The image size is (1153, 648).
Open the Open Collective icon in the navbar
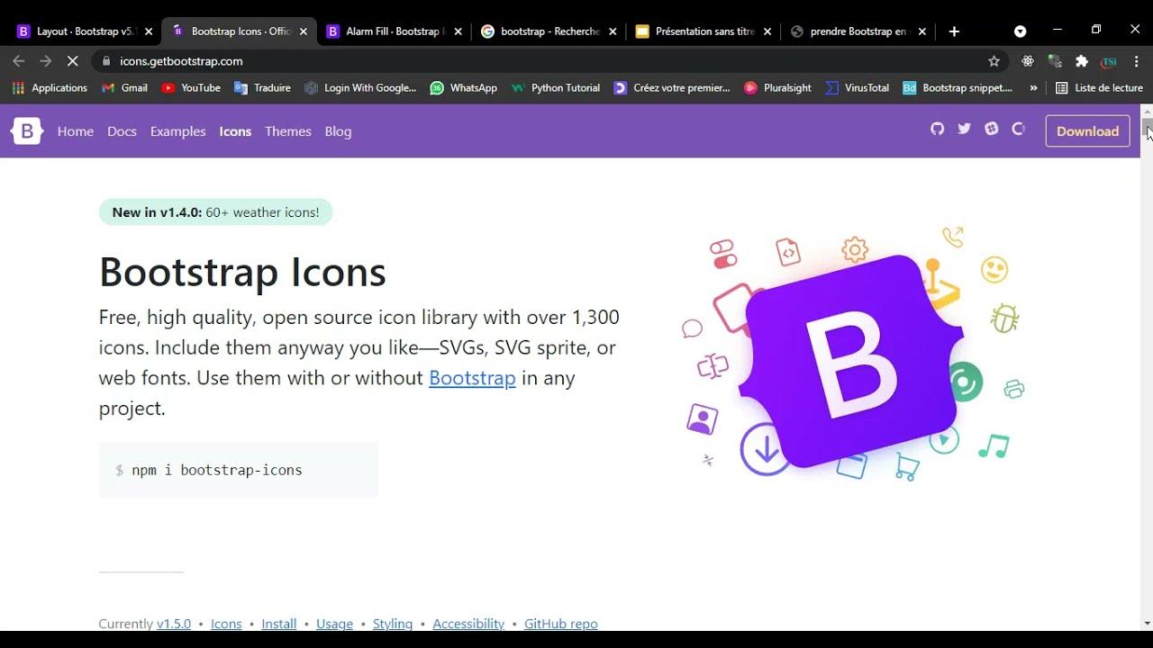(x=1019, y=129)
